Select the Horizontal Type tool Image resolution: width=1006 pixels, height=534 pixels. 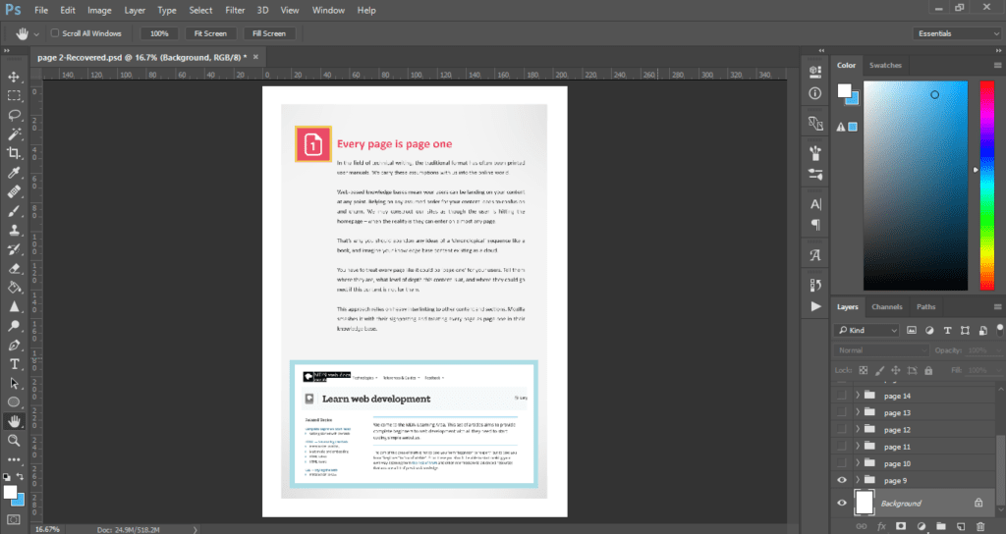point(14,364)
